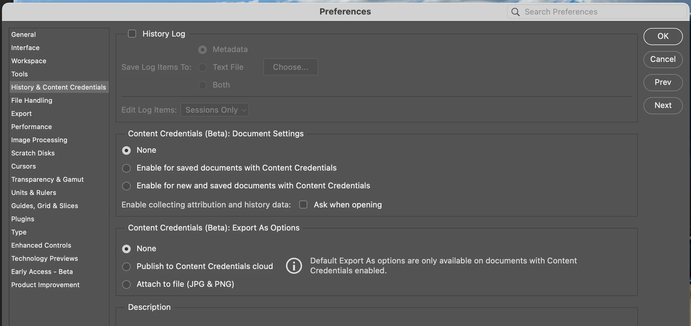Viewport: 691px width, 326px height.
Task: Open the Image Processing category
Action: pos(59,140)
